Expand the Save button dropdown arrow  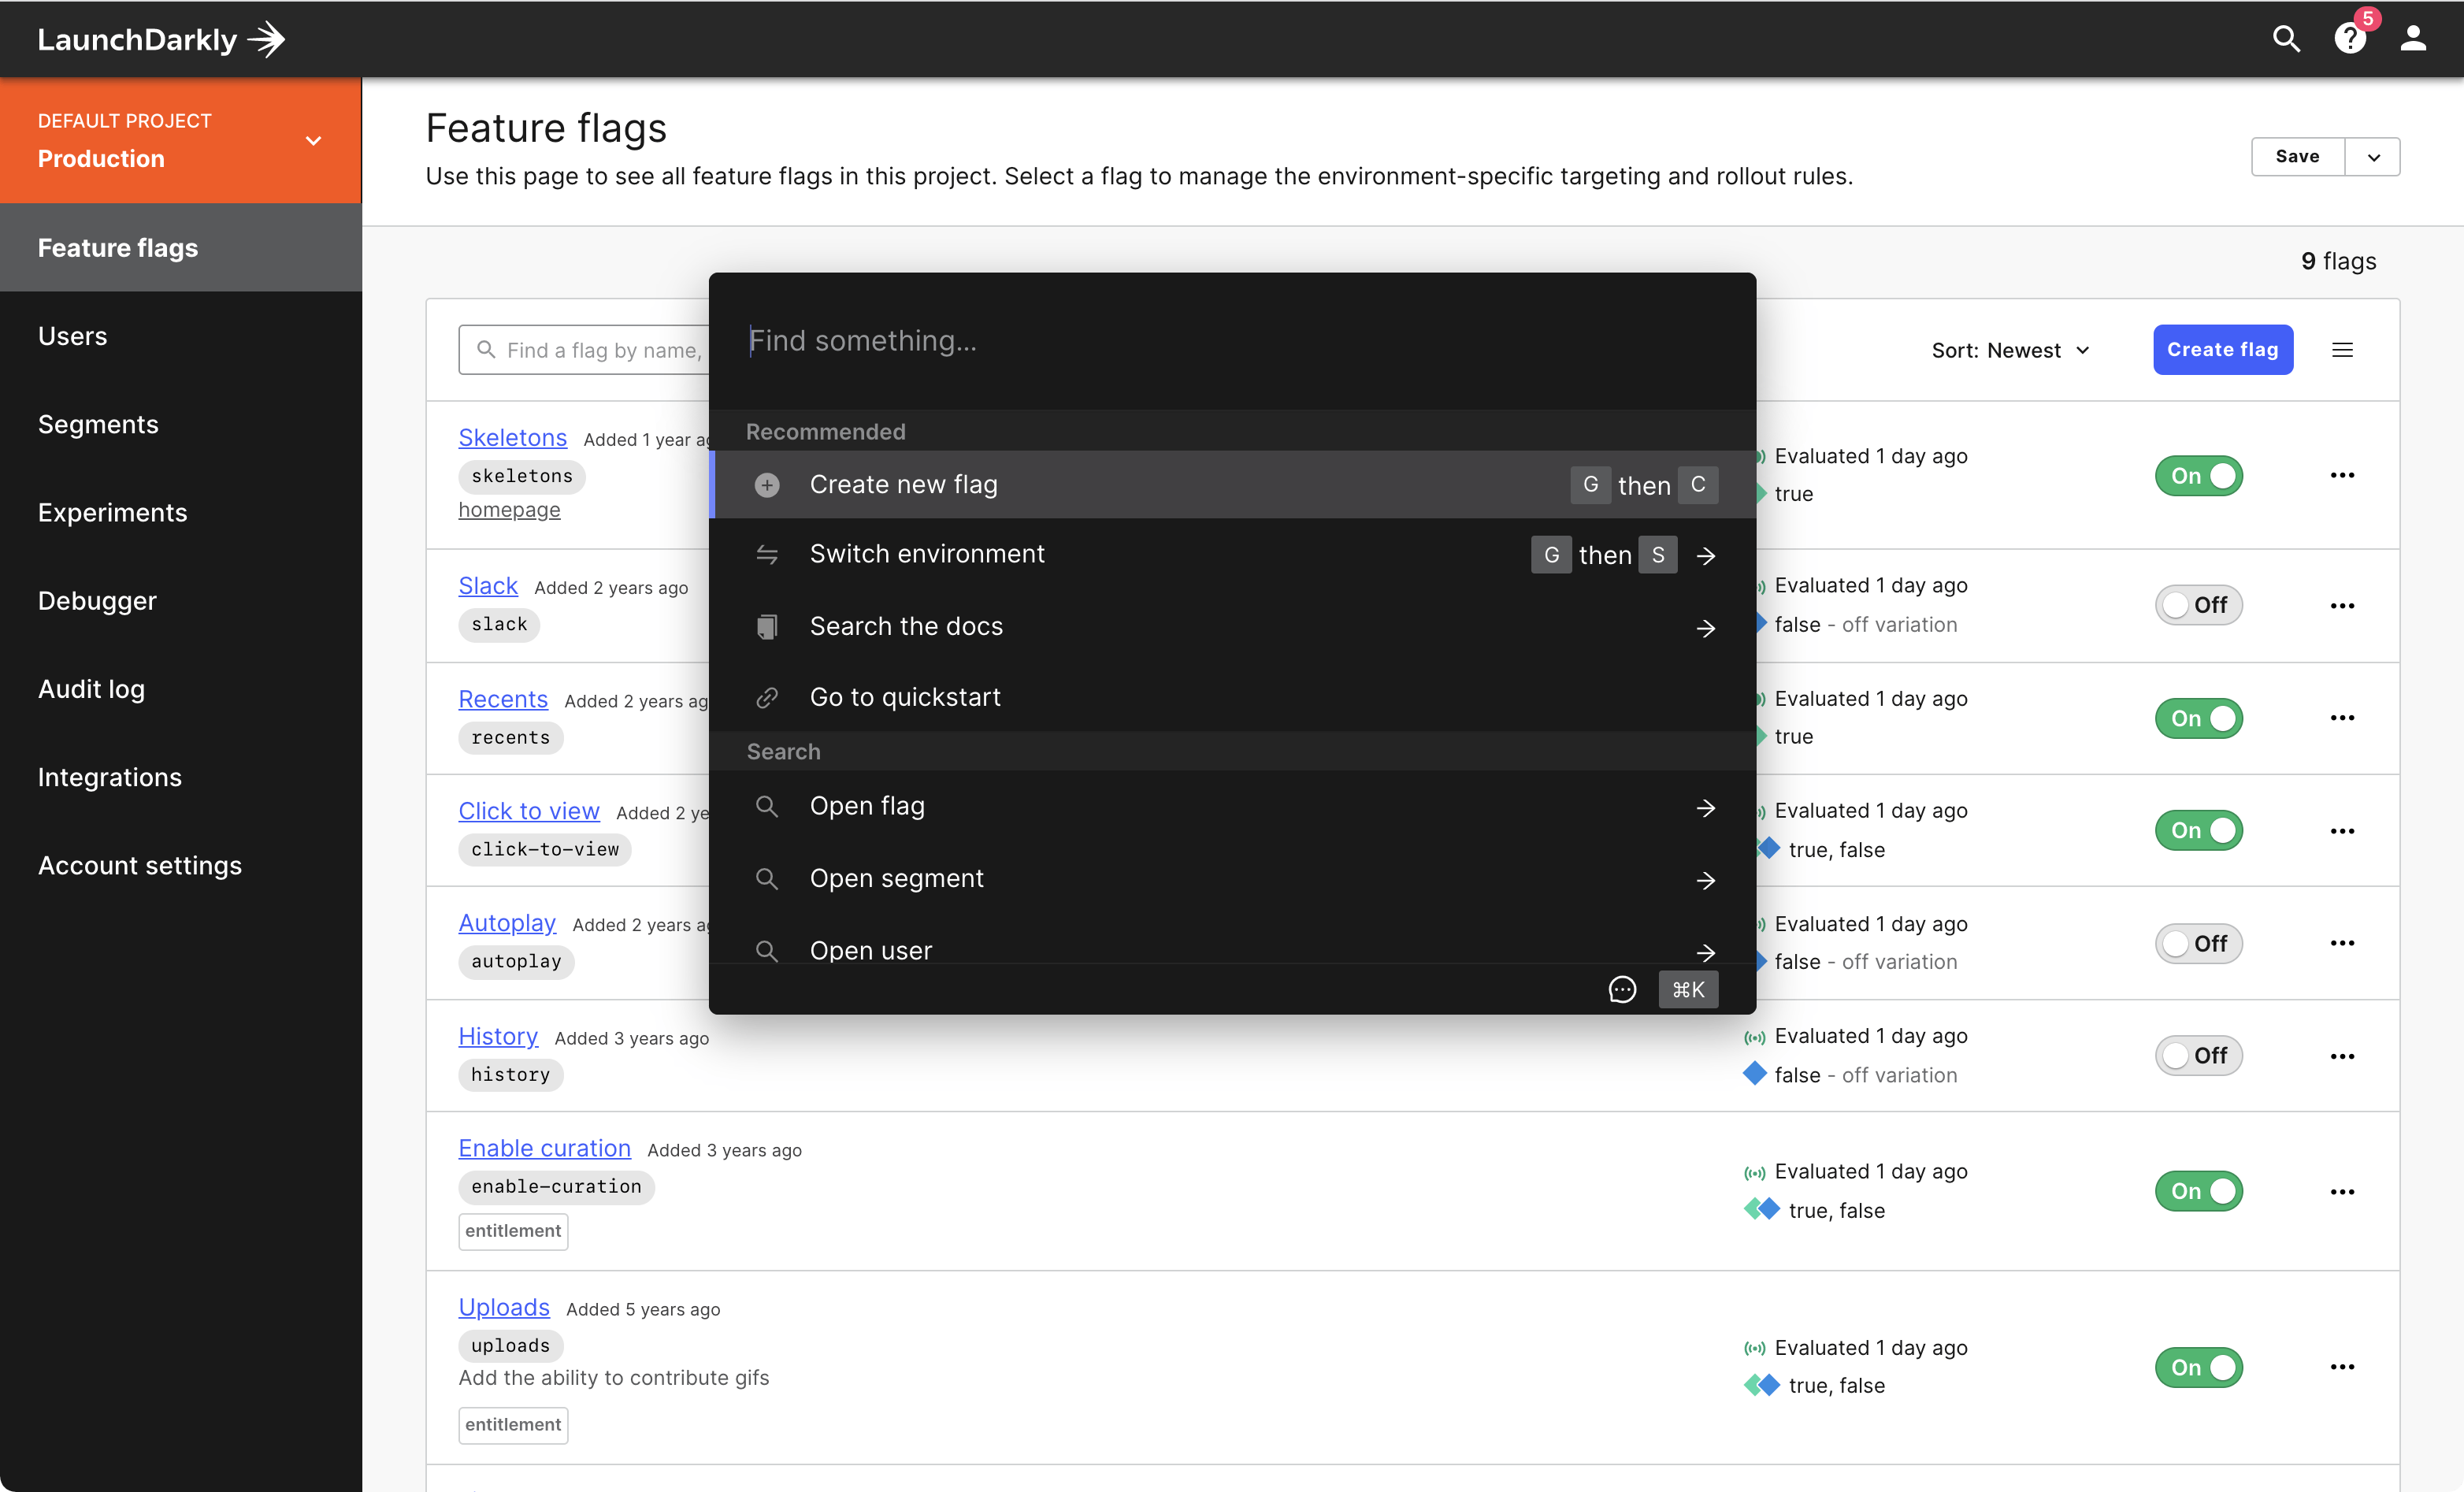pos(2373,156)
